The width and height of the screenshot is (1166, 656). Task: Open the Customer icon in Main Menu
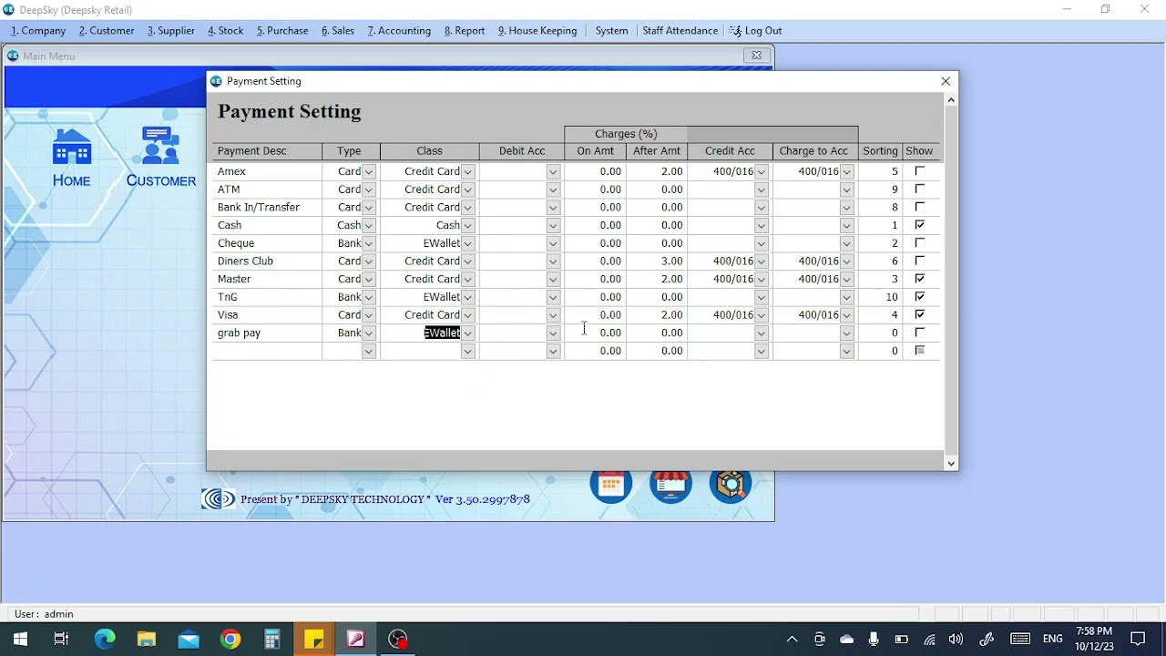coord(161,157)
